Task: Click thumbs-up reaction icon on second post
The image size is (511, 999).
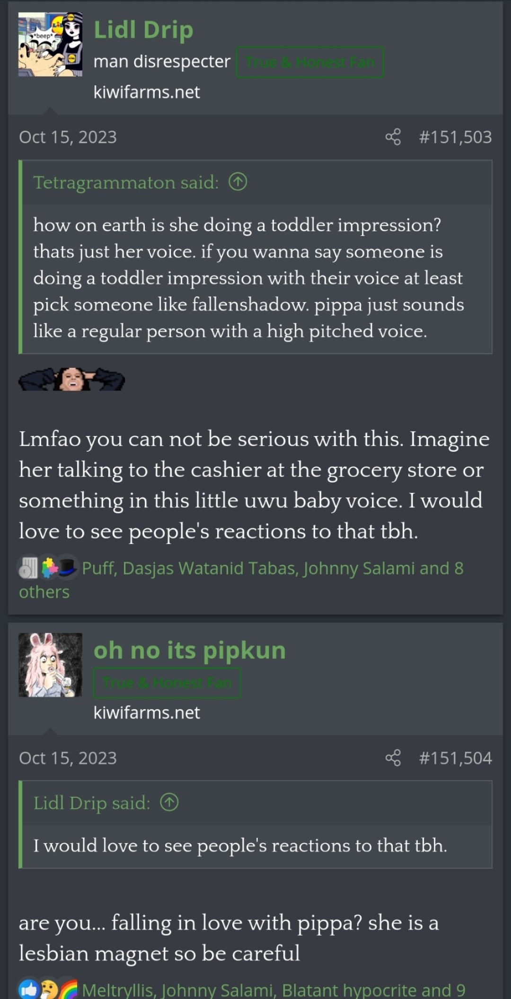Action: coord(28,989)
